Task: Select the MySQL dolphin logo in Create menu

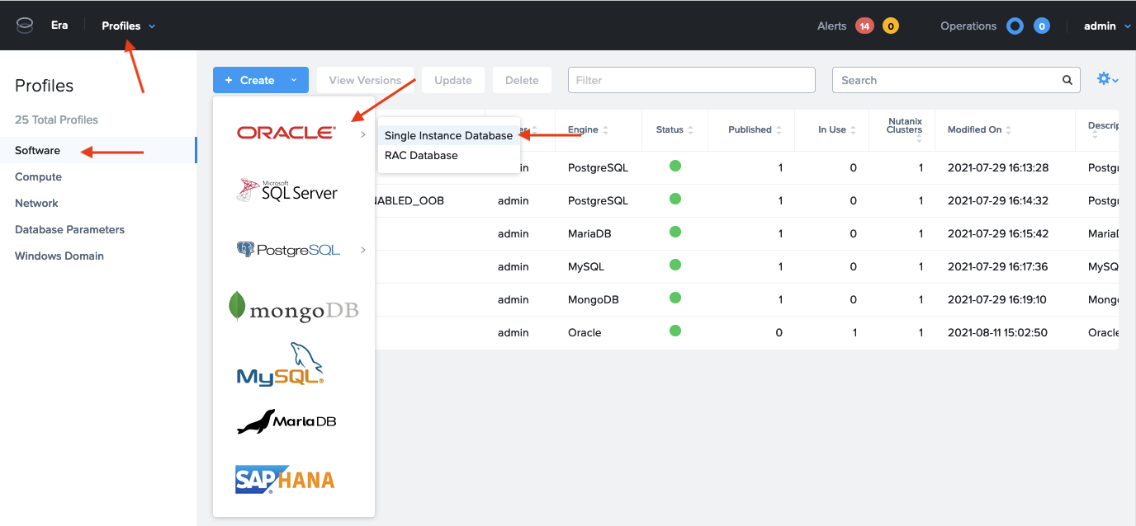Action: (x=281, y=364)
